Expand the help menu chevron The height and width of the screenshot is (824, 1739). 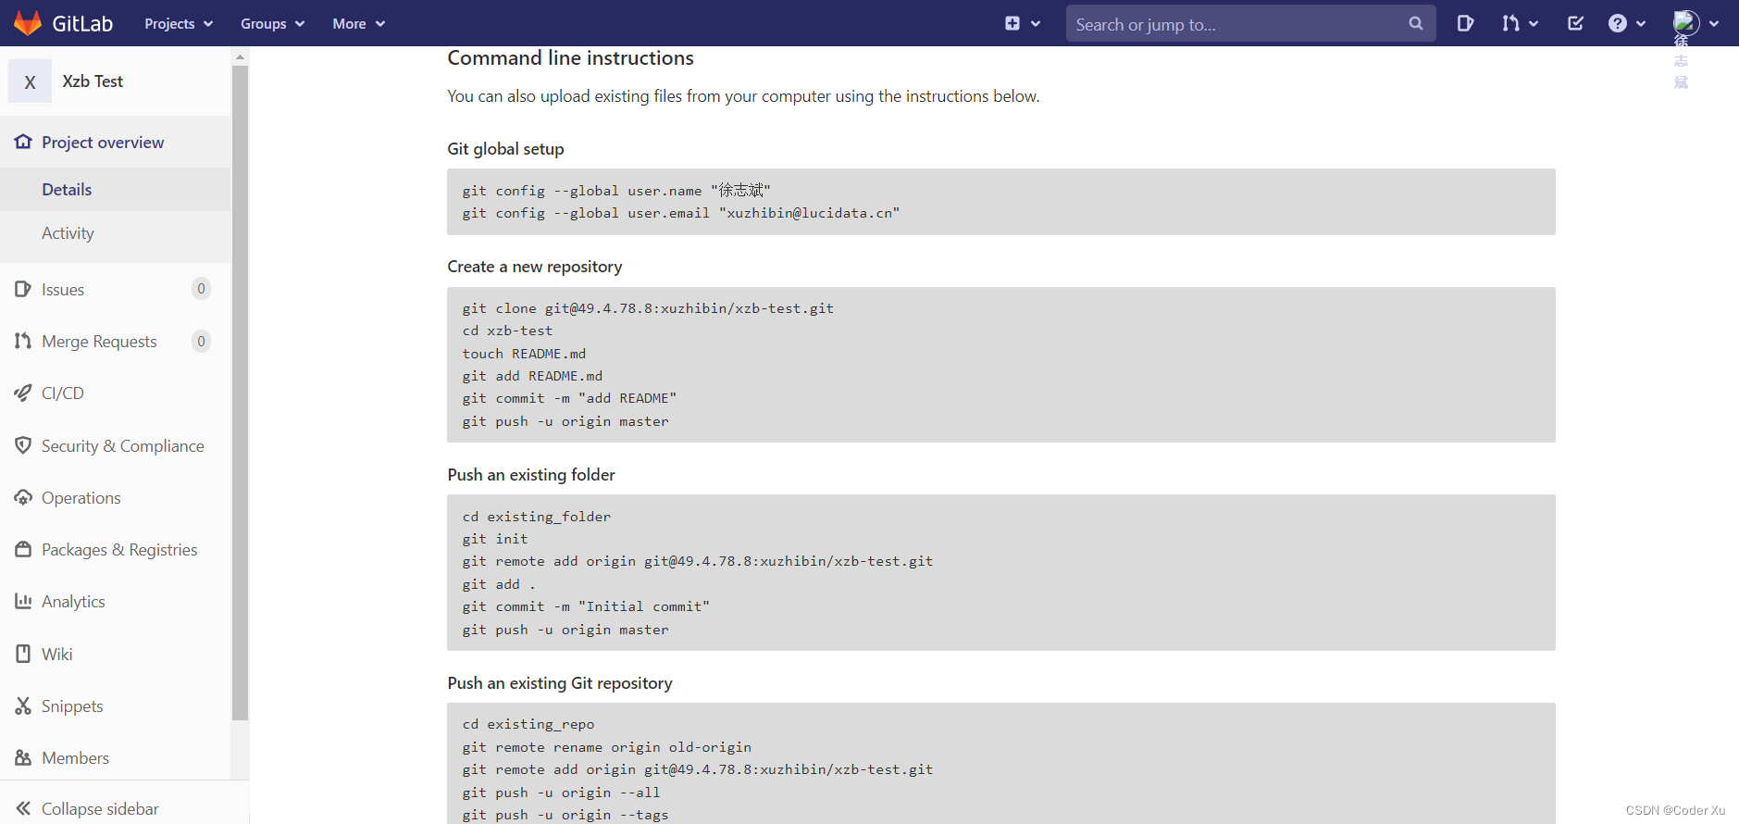tap(1641, 24)
